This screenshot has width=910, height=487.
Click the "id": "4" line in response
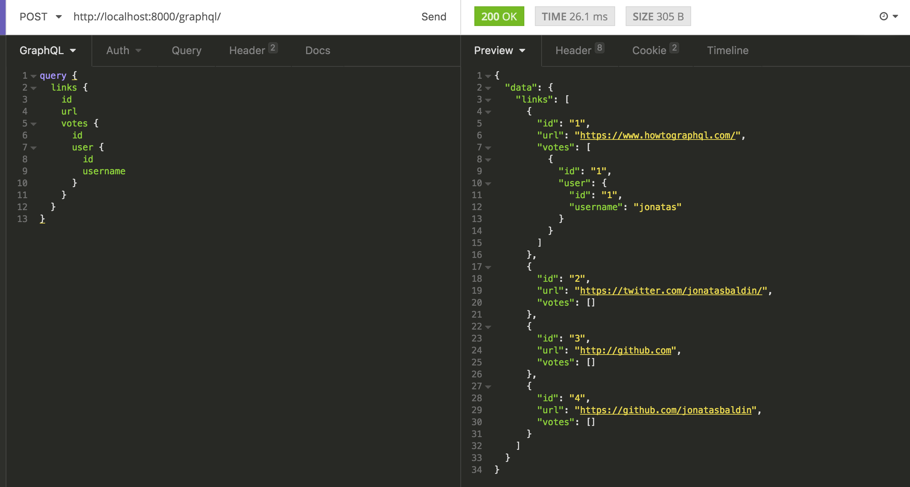click(x=563, y=398)
